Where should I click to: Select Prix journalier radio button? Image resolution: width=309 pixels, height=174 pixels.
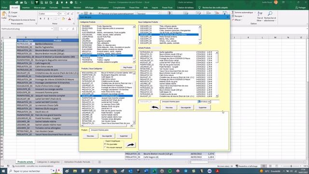[105, 144]
